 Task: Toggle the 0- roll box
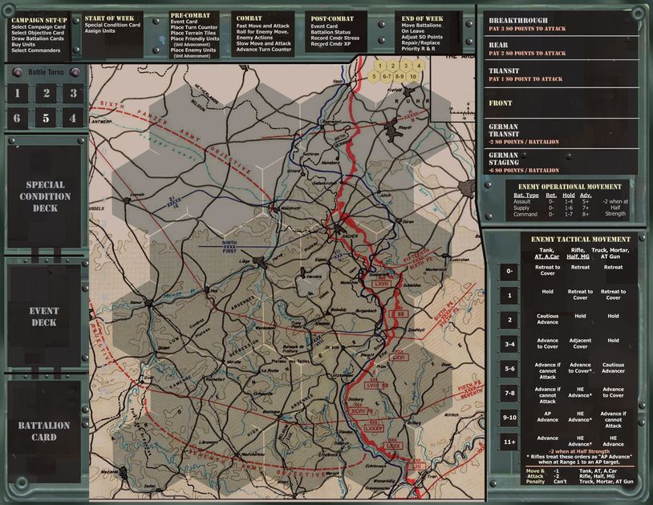(509, 272)
